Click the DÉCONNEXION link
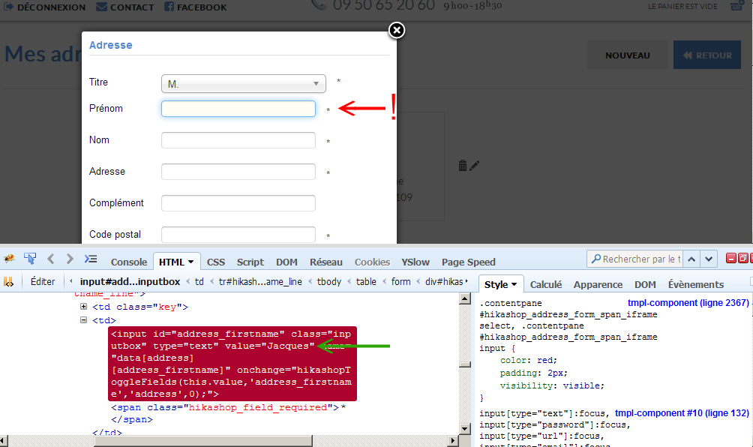 tap(45, 7)
